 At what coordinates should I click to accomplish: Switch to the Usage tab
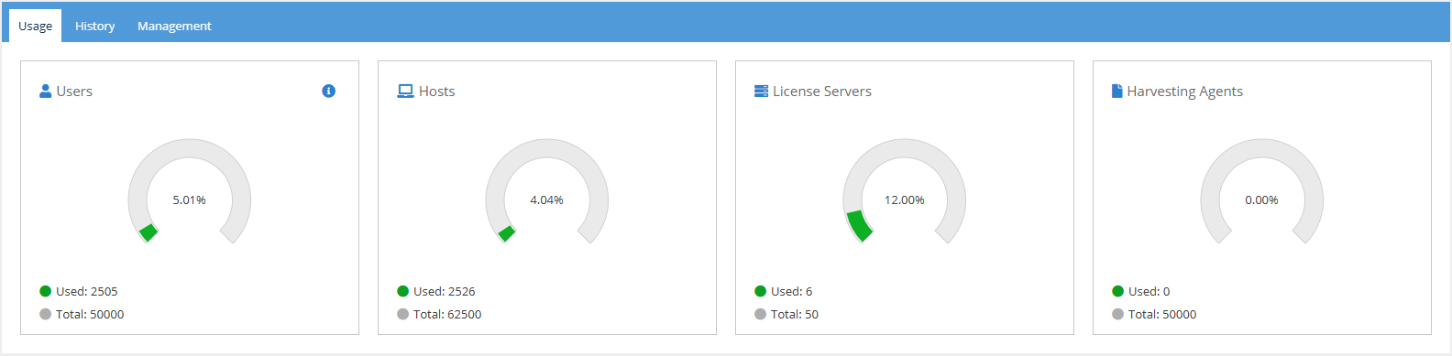(x=36, y=26)
